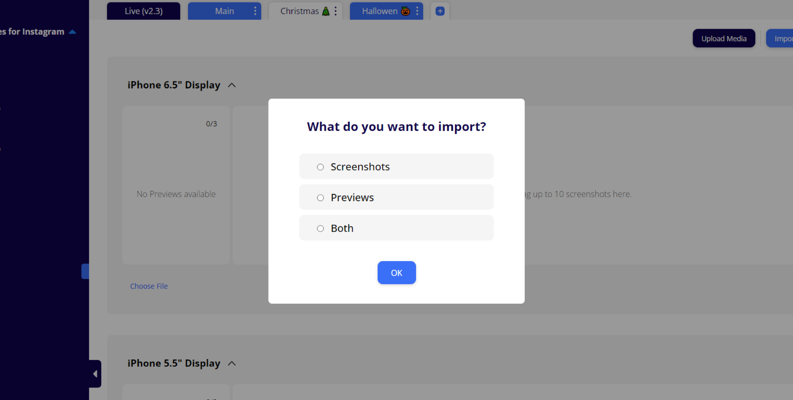793x400 pixels.
Task: Open the Christmas tab options menu
Action: point(336,11)
